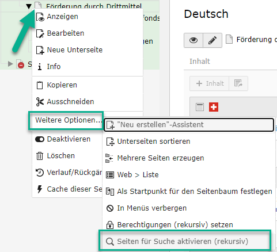
Task: Click the eye view-page button under Deutsch
Action: (193, 40)
